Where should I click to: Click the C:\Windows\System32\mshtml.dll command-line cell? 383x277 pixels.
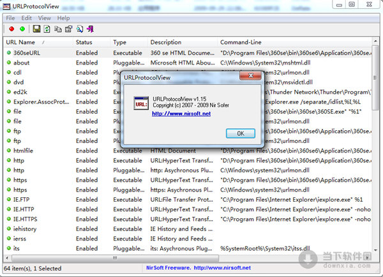coord(266,63)
